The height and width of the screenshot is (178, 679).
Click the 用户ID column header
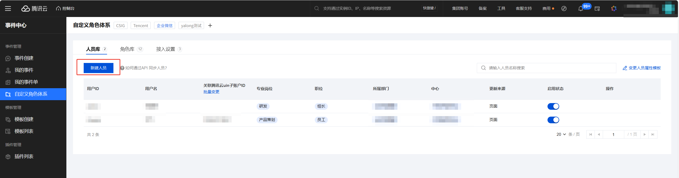(x=93, y=89)
